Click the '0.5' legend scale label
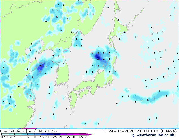The width and height of the screenshot is (179, 138). point(10,137)
